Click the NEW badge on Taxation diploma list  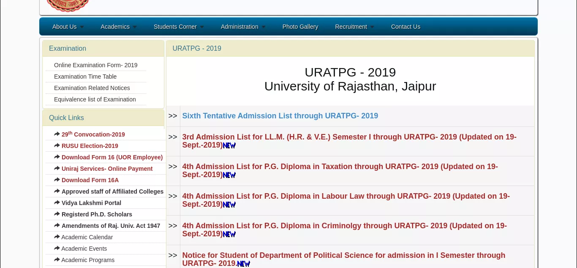pyautogui.click(x=229, y=175)
